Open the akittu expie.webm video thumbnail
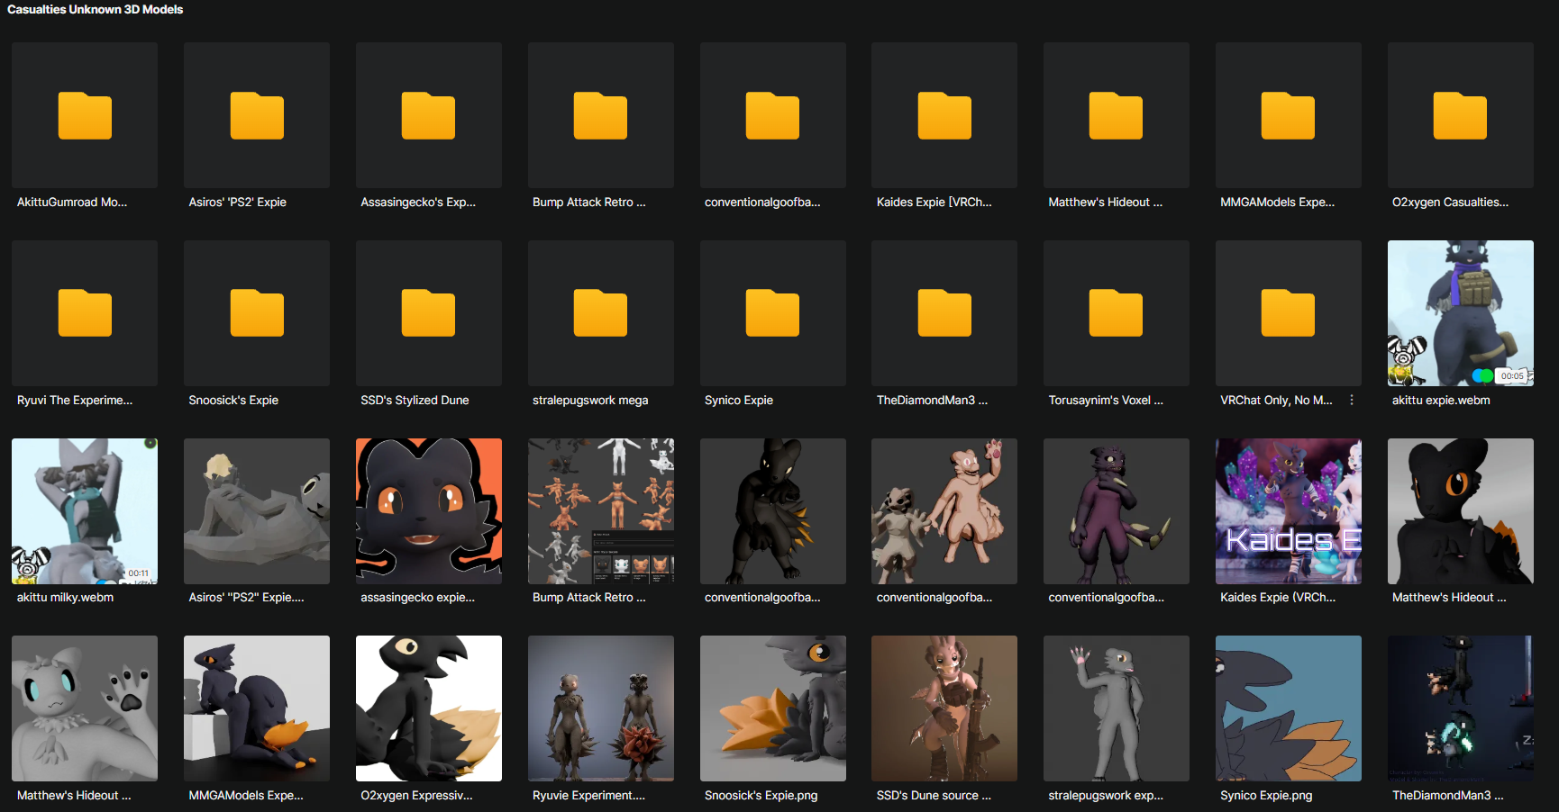1559x812 pixels. pos(1461,313)
